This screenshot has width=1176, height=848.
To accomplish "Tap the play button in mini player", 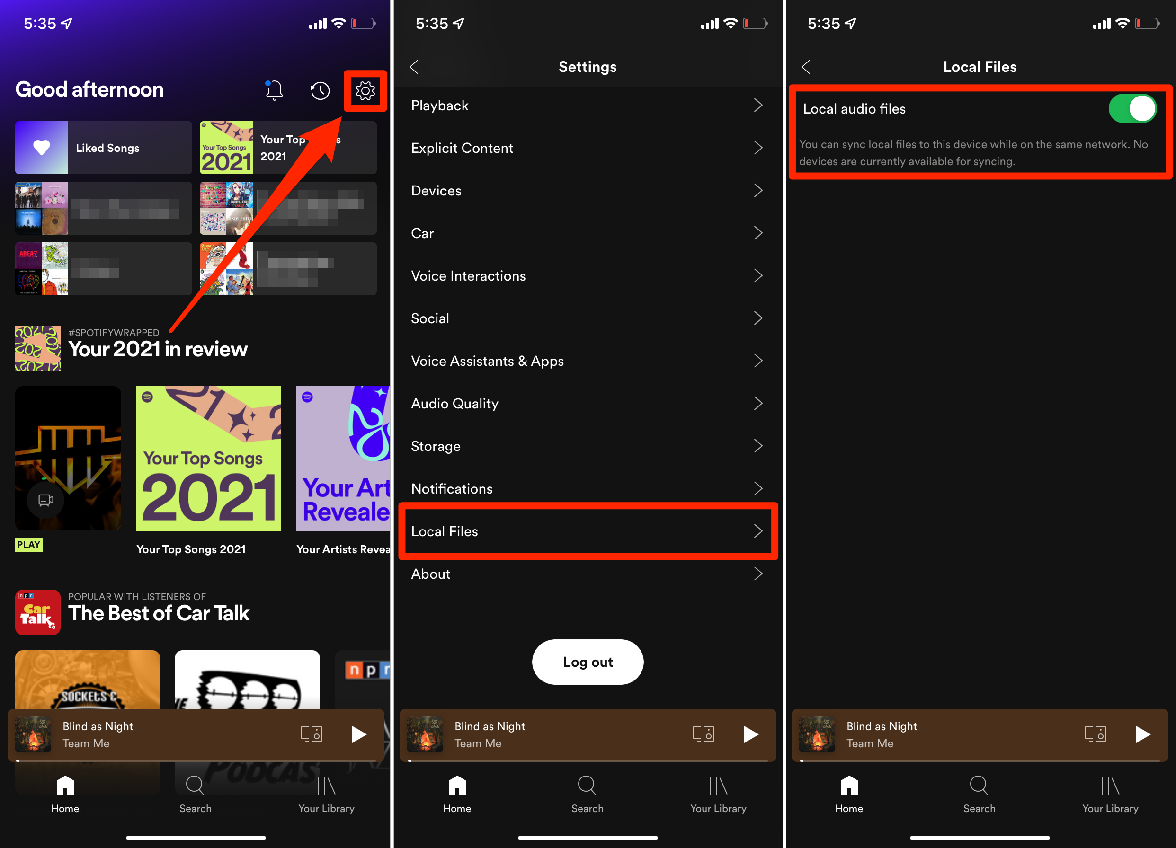I will [x=359, y=734].
